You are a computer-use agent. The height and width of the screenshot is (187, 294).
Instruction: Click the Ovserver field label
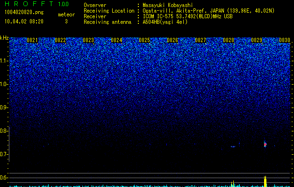pos(95,5)
